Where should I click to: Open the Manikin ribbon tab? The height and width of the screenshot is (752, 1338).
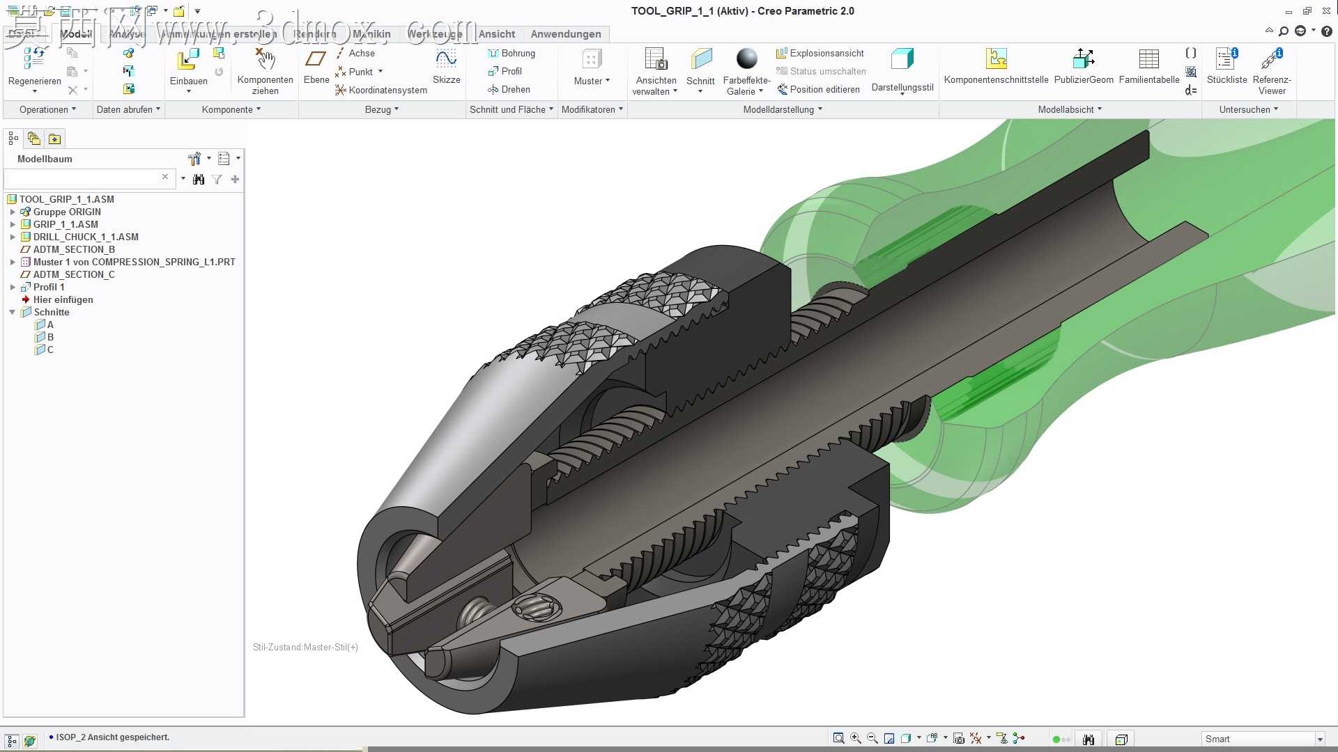point(371,34)
